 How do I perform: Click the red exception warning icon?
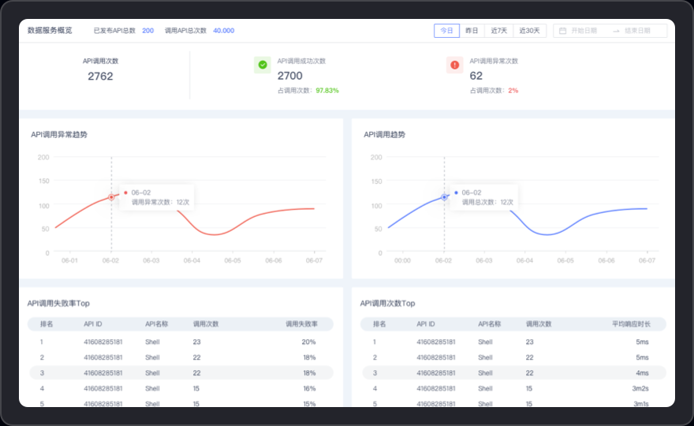(454, 65)
